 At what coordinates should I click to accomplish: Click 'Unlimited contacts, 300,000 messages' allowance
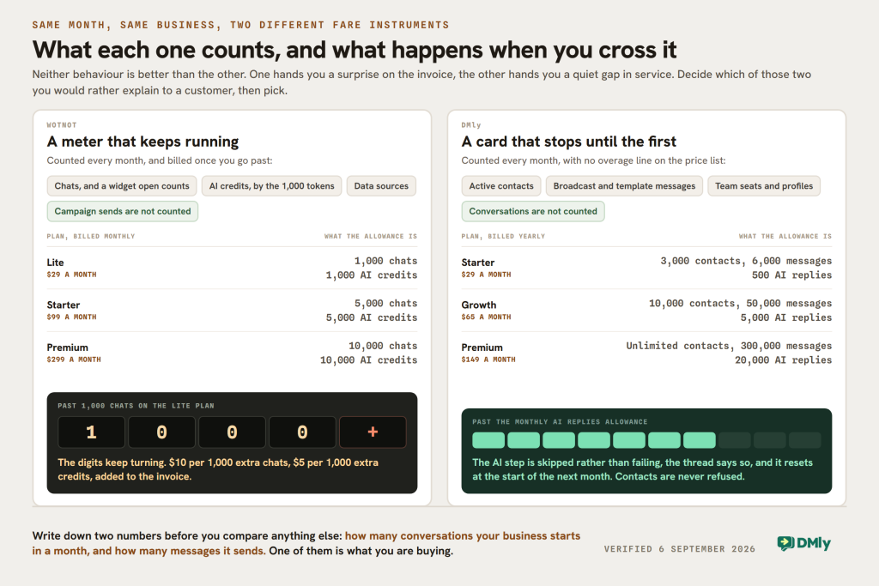729,347
